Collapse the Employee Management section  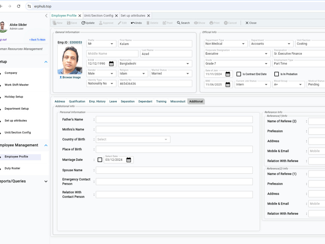(46, 145)
